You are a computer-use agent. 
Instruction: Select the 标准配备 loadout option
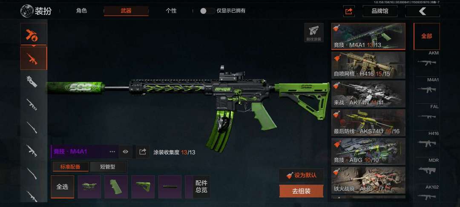(70, 167)
